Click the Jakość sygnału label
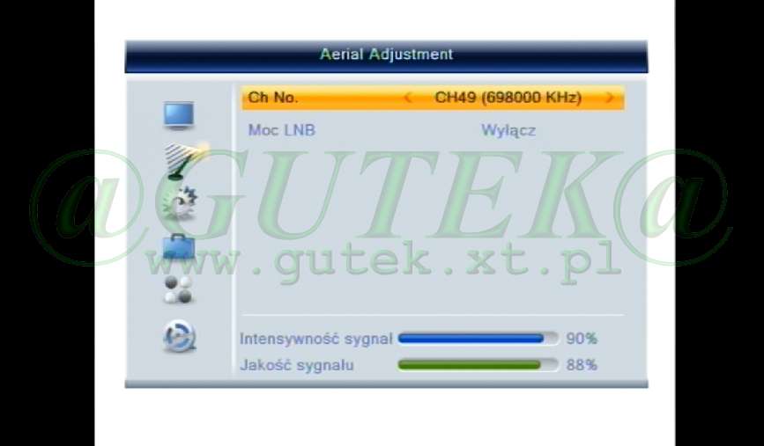 click(297, 365)
